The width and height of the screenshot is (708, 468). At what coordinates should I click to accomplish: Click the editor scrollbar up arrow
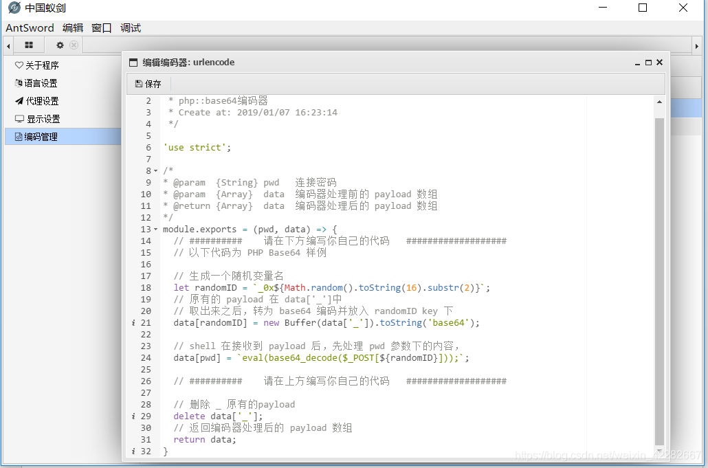tap(659, 102)
